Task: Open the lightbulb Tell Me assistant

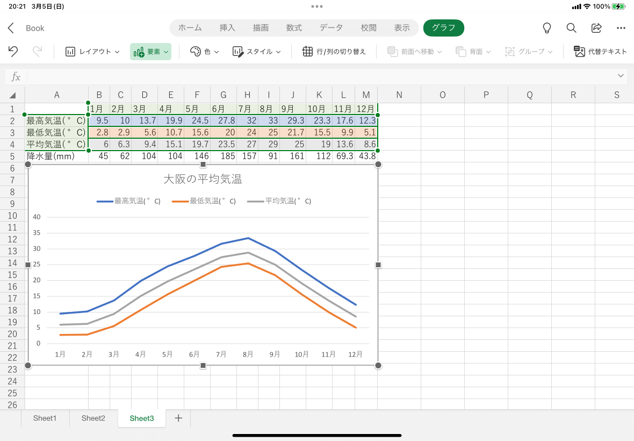Action: tap(547, 28)
